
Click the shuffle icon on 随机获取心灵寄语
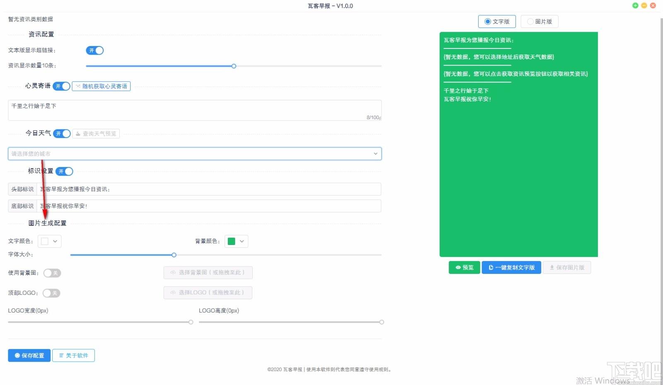pyautogui.click(x=78, y=86)
